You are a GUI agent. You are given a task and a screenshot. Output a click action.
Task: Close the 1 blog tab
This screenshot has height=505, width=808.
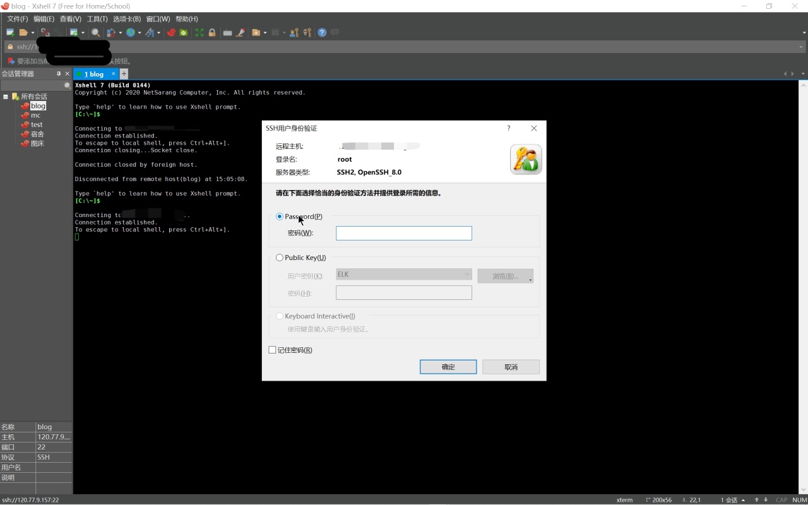114,74
